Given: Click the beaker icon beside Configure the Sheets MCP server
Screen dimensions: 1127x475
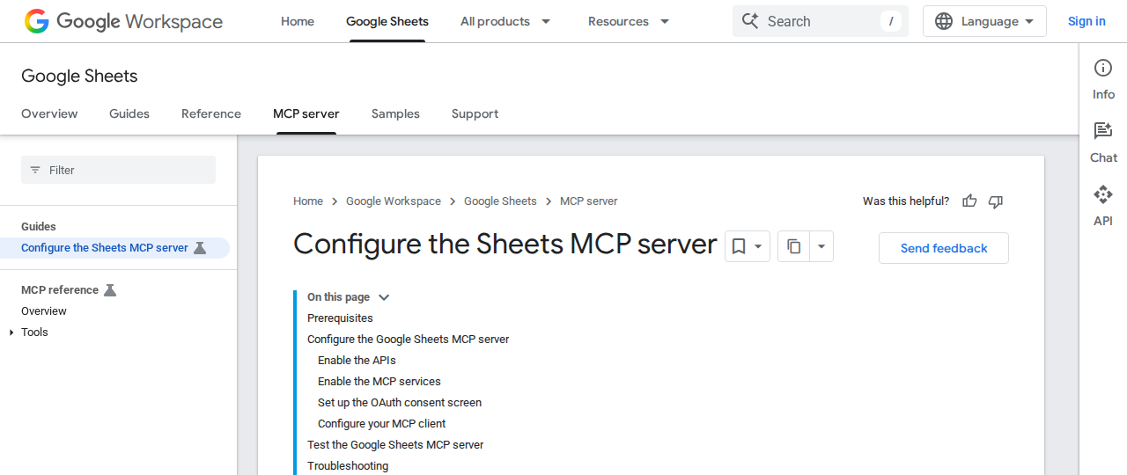Looking at the screenshot, I should point(200,248).
